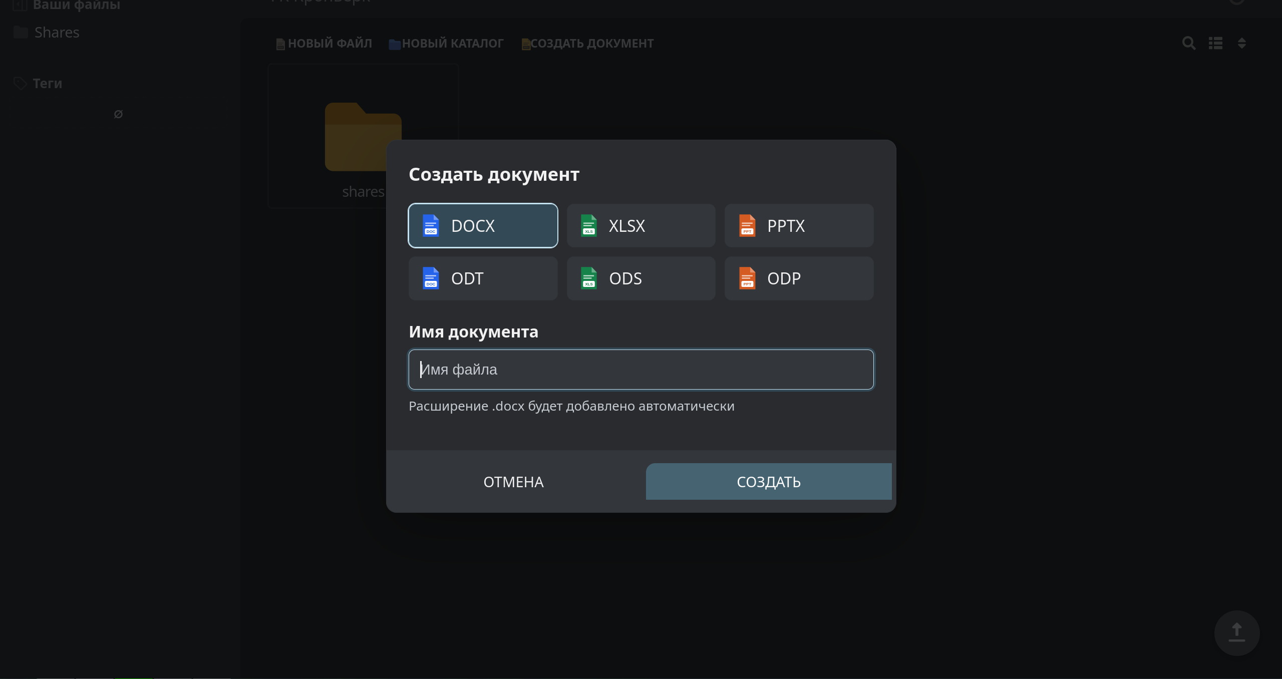Choose the XLSX spreadsheet format
1282x679 pixels.
[x=641, y=225]
